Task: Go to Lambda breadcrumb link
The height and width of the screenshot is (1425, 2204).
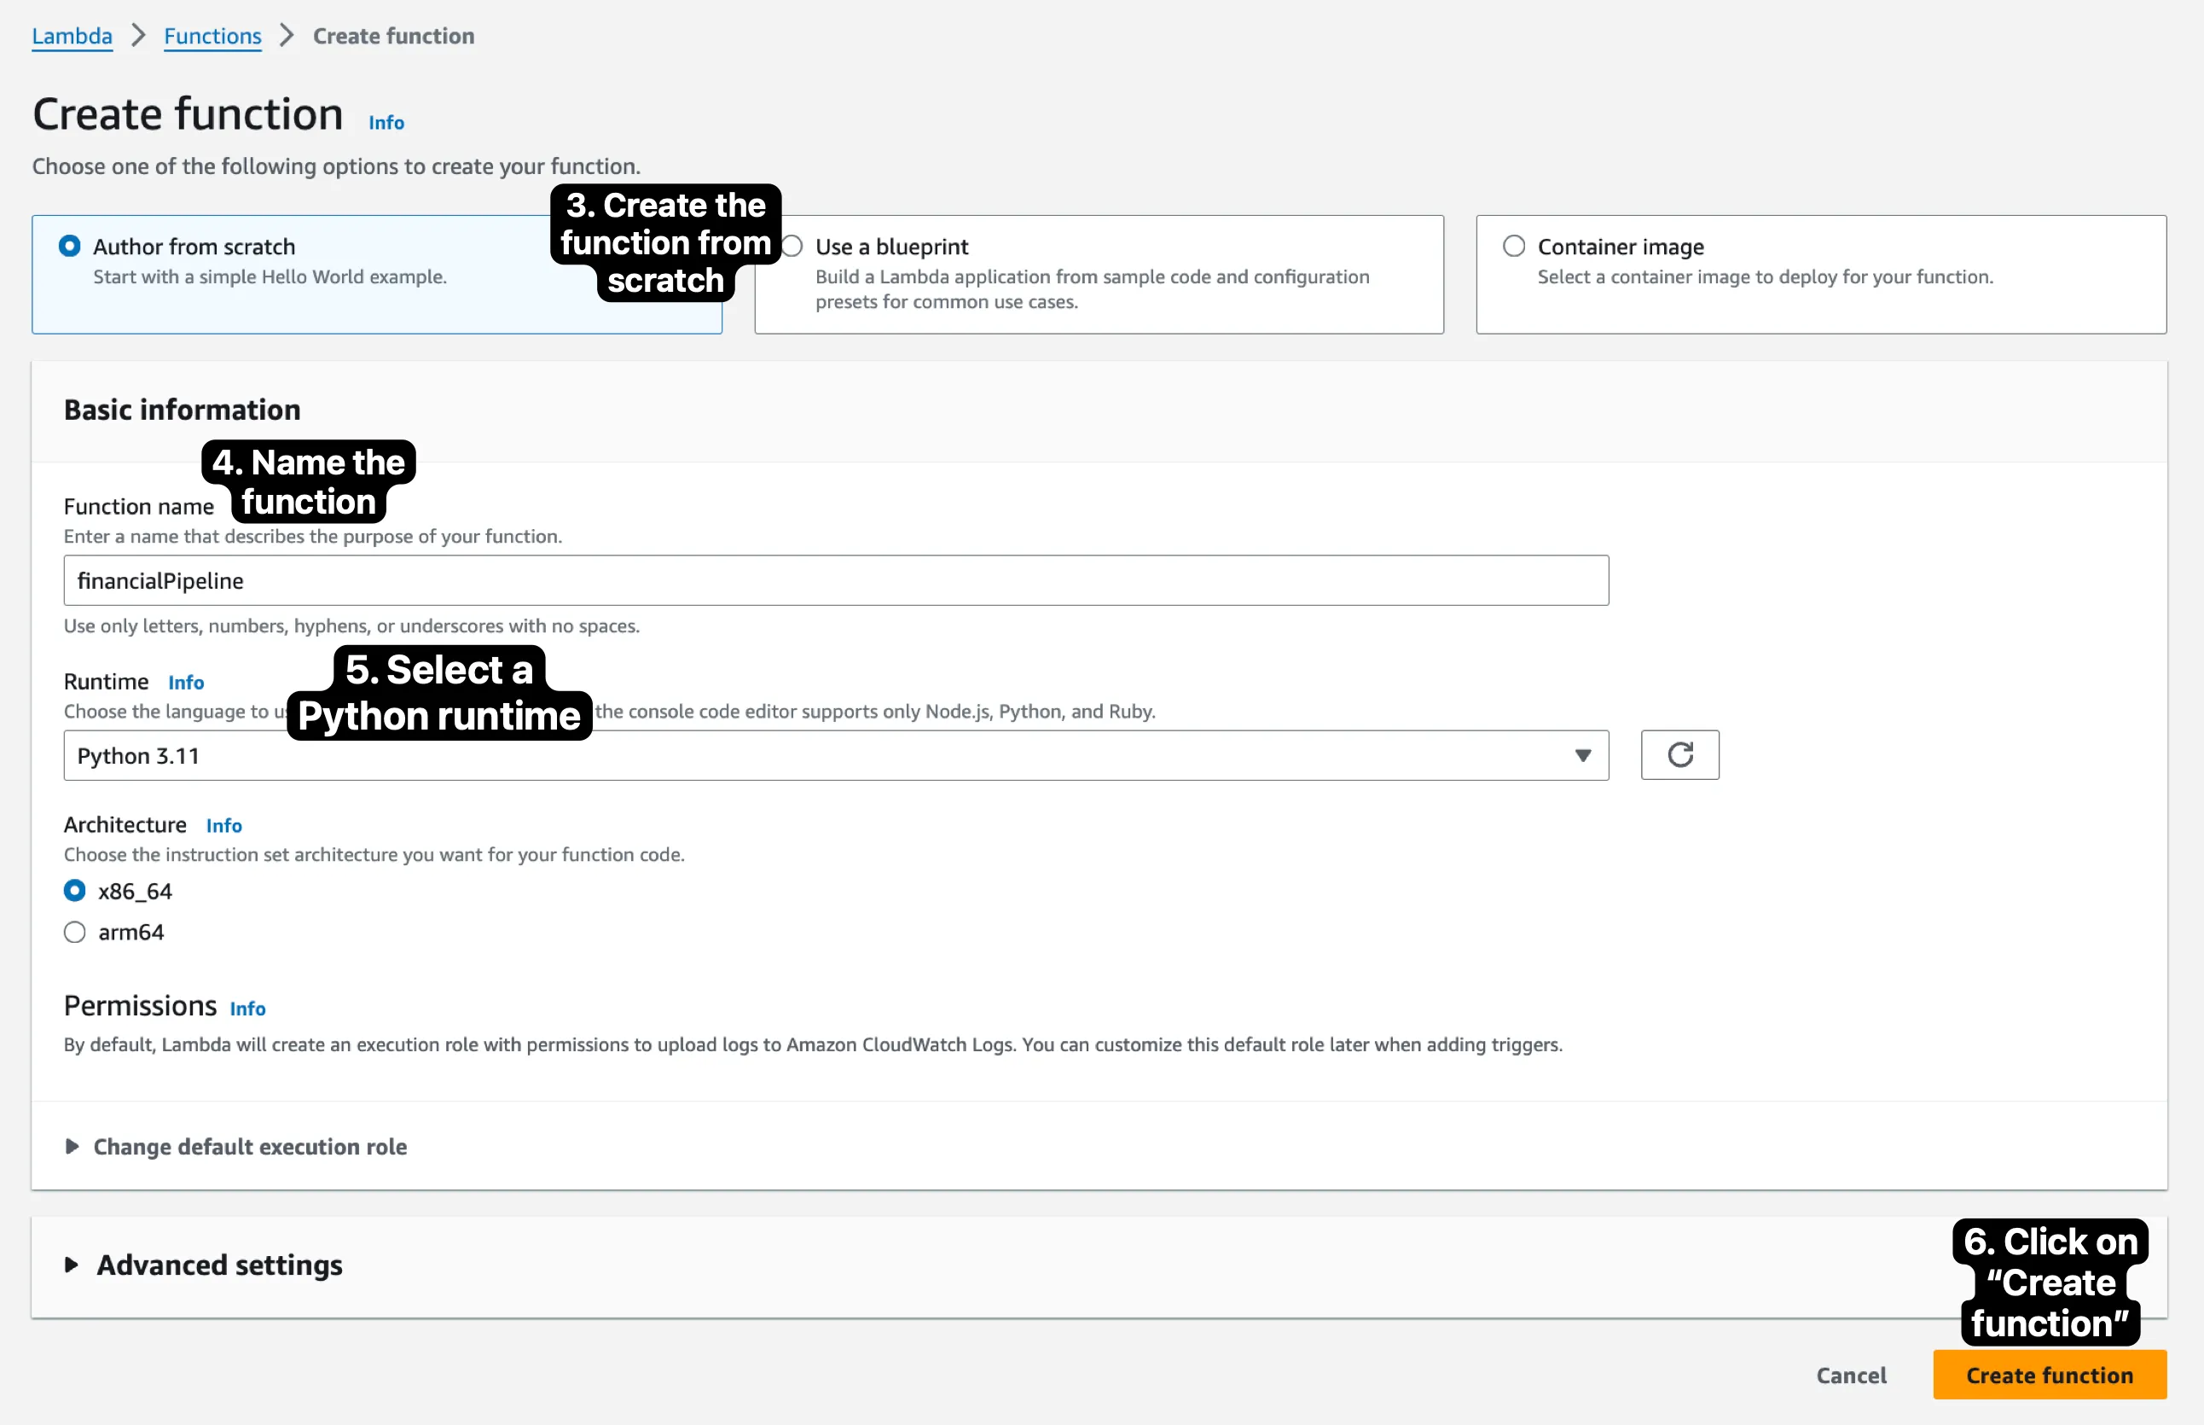Action: pos(72,36)
